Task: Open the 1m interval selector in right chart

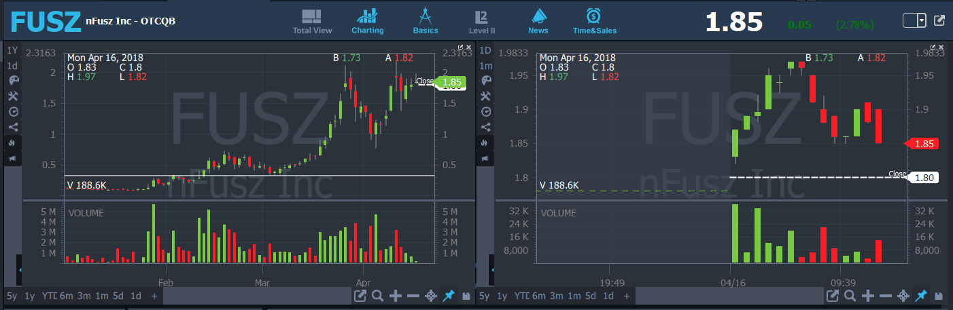Action: 485,66
